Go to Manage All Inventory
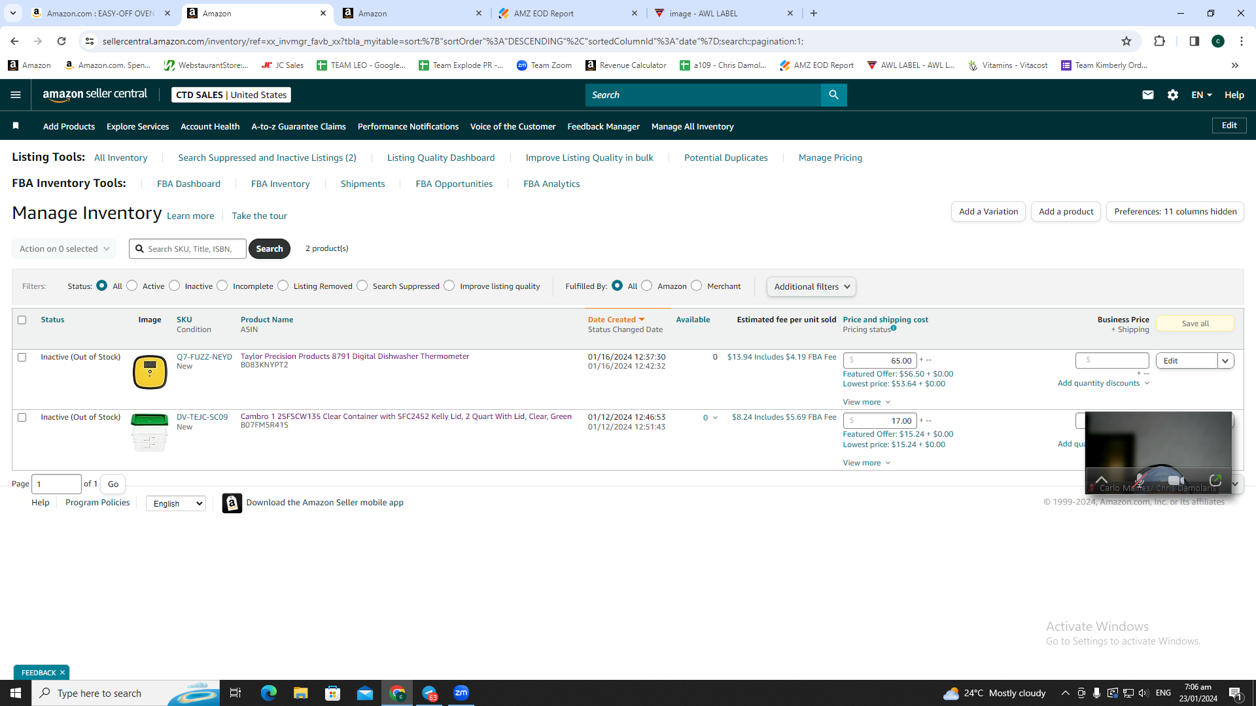Viewport: 1256px width, 706px height. pos(692,126)
